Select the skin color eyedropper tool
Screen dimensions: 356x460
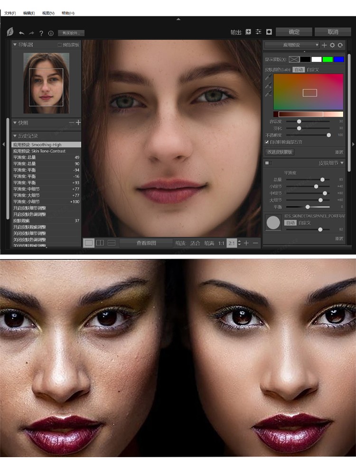click(268, 77)
